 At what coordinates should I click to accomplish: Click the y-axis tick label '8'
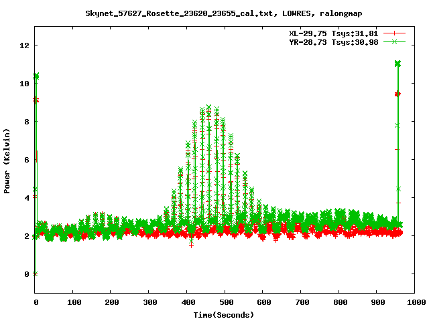(27, 122)
